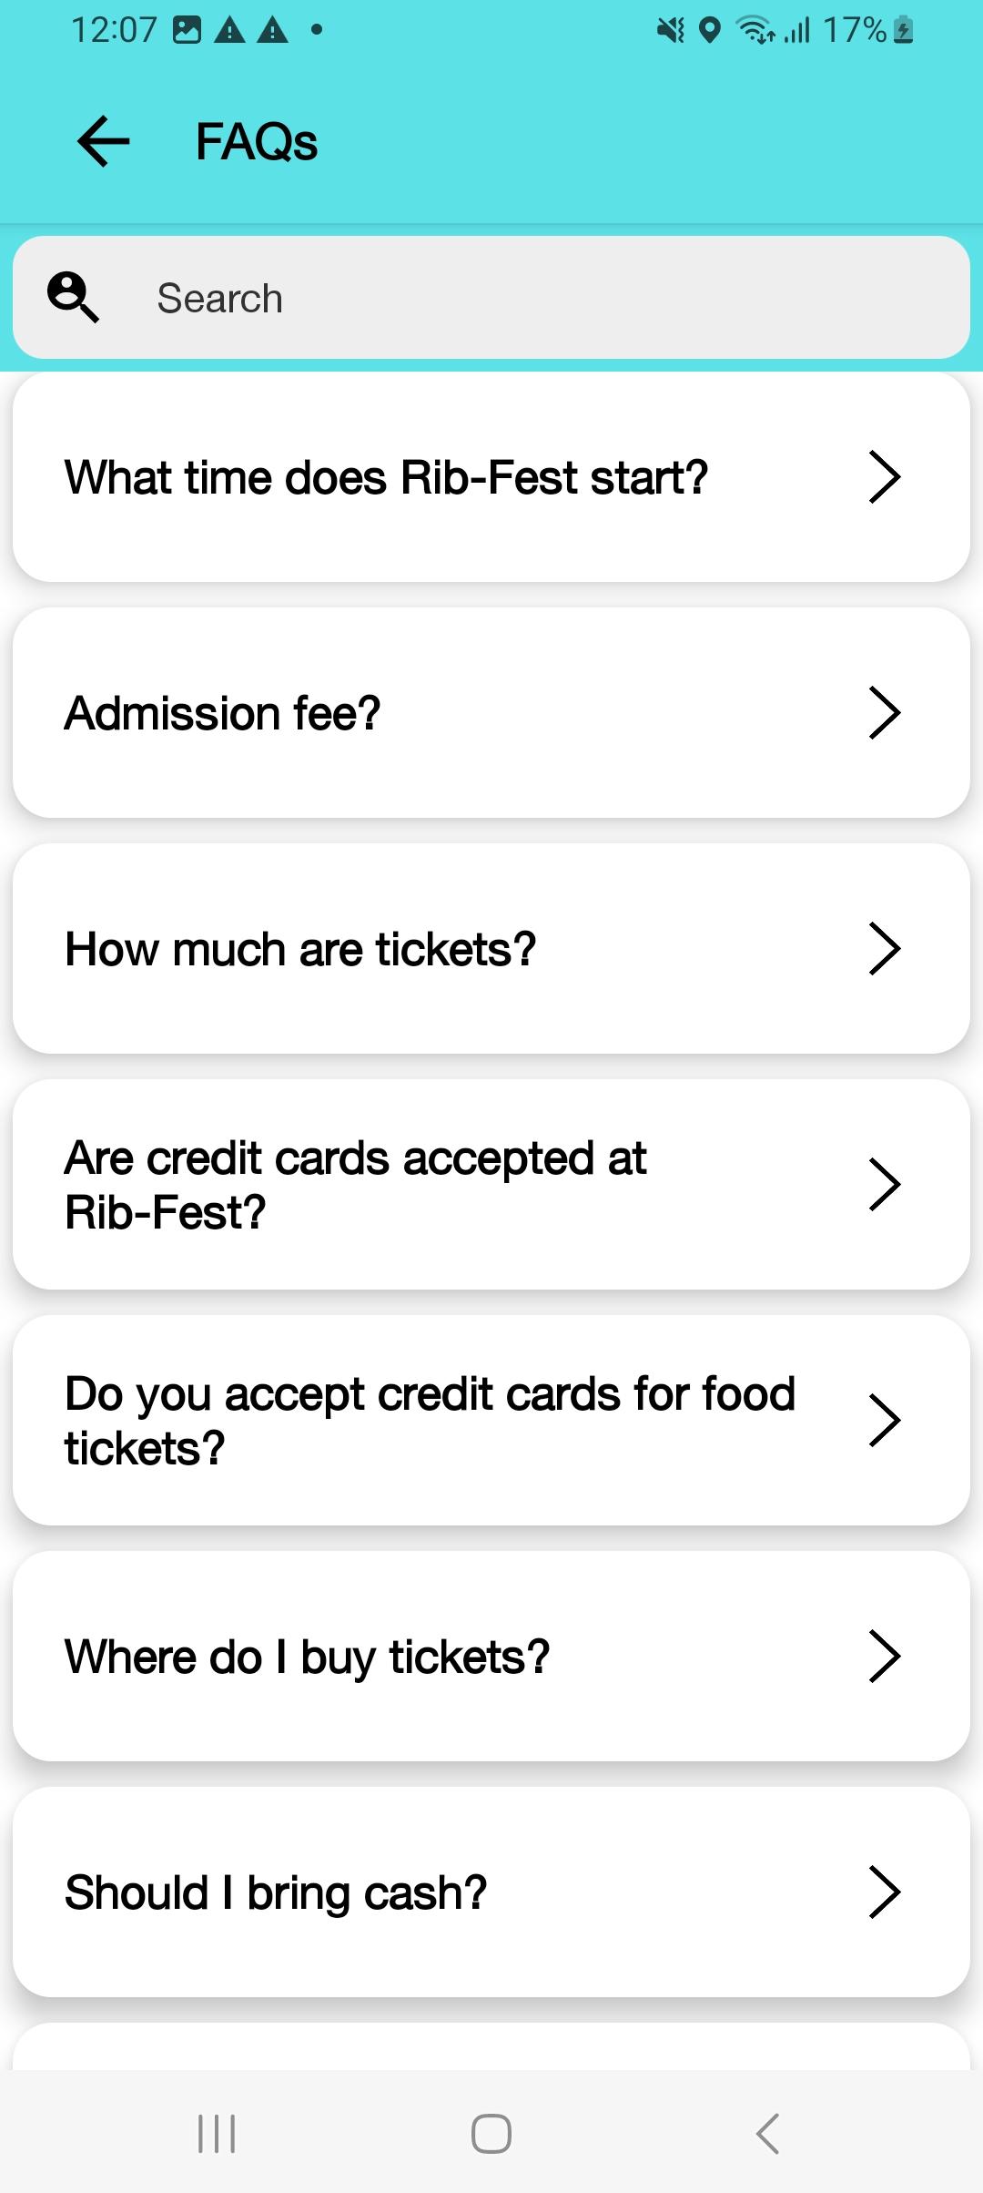Open 'What time does Rib-Fest start?' question
The image size is (983, 2193).
click(x=386, y=477)
